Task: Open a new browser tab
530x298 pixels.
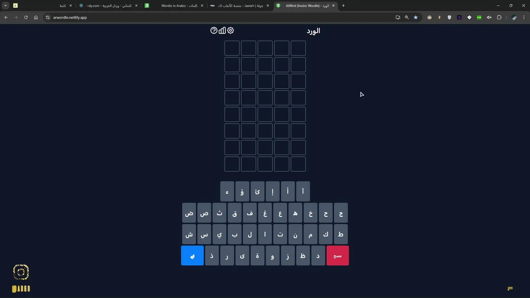Action: tap(343, 6)
